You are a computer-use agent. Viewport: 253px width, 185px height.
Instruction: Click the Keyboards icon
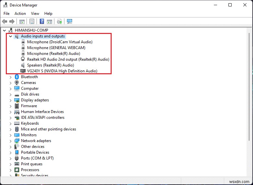point(17,123)
